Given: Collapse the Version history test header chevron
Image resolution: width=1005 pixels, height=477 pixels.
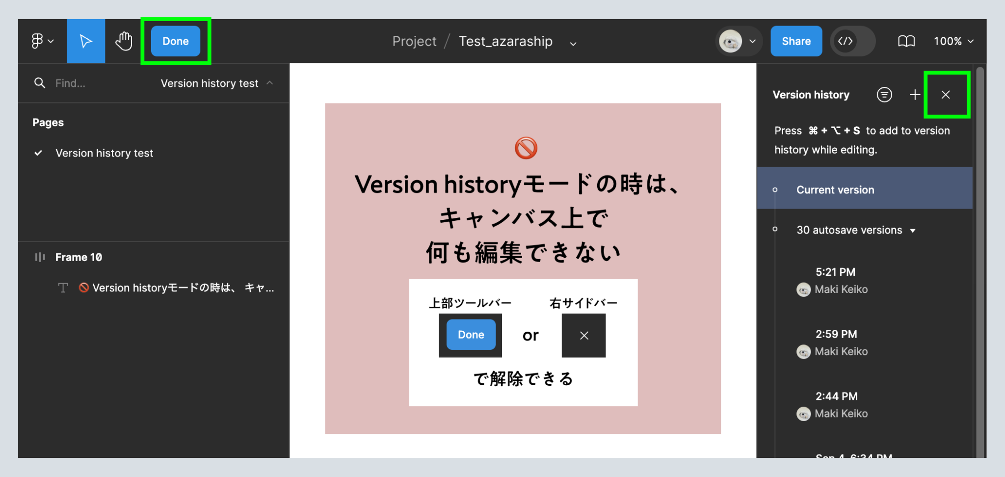Looking at the screenshot, I should pos(270,83).
